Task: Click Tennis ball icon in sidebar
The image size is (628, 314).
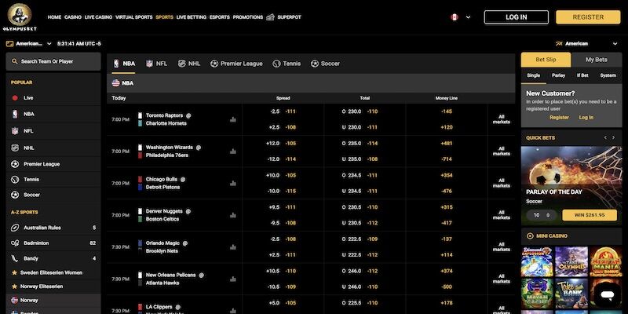Action: 15,180
